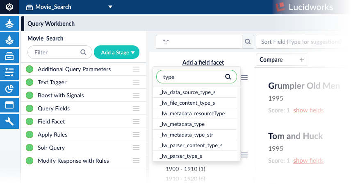Toggle the Additional Query Parameters stage off
Screen dimensions: 351x184
(x=30, y=70)
